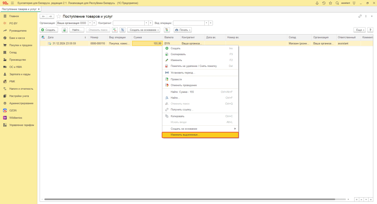Open the history clock icon
The height and width of the screenshot is (204, 377).
[324, 3]
